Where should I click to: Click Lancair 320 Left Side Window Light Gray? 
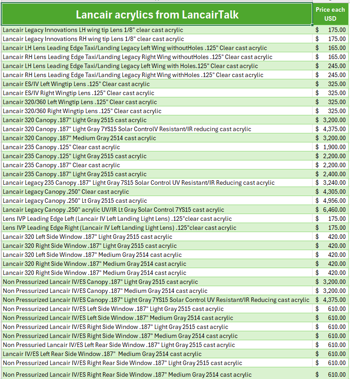tap(87, 237)
